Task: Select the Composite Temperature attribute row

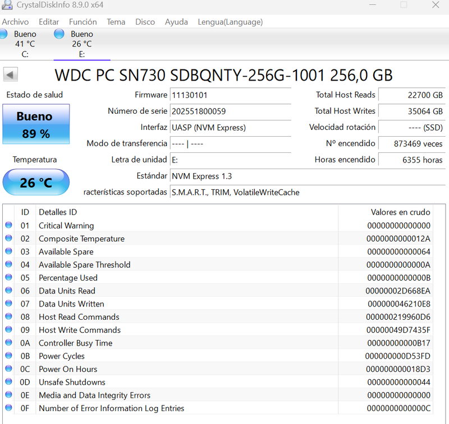Action: click(x=218, y=239)
